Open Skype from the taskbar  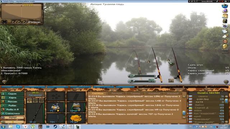pyautogui.click(x=18, y=126)
